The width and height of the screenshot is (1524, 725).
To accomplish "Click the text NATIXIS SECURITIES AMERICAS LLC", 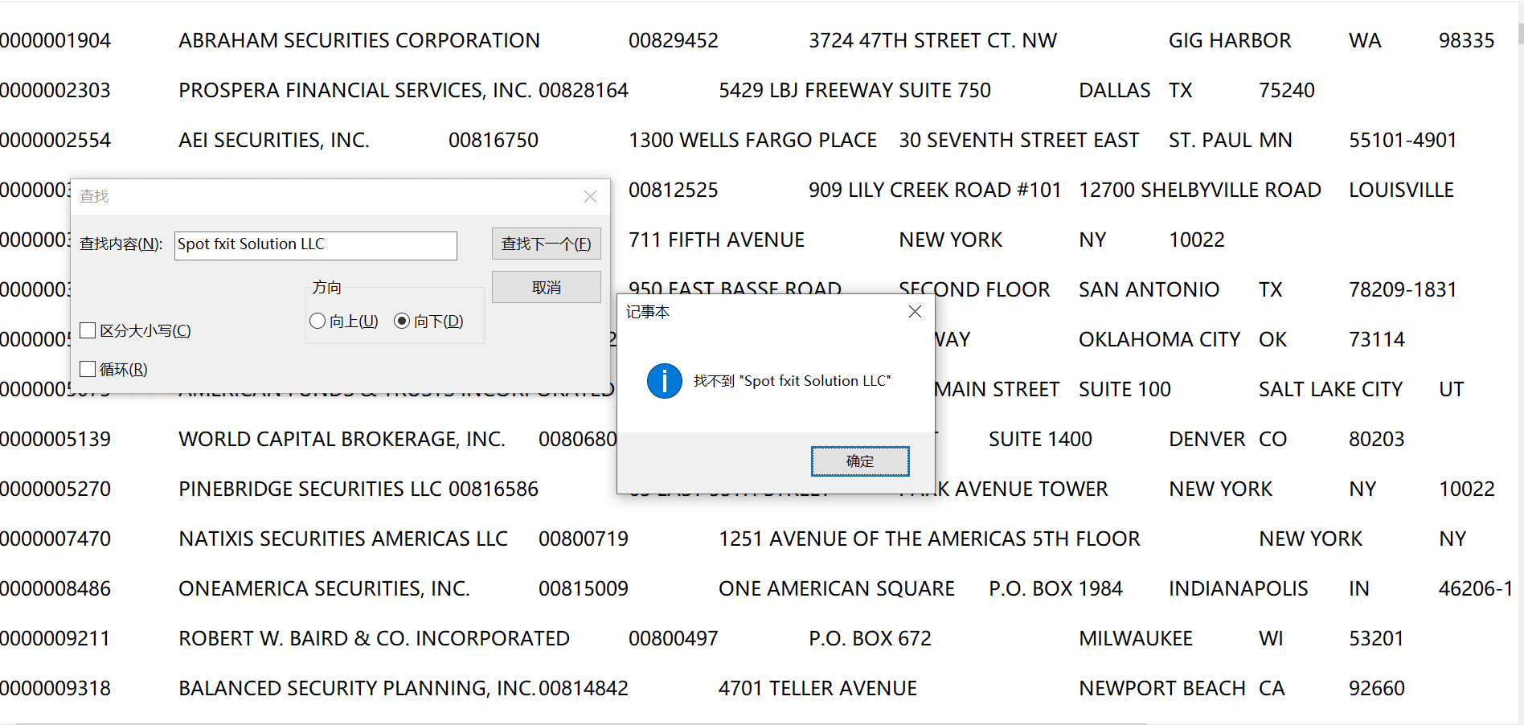I will click(343, 539).
